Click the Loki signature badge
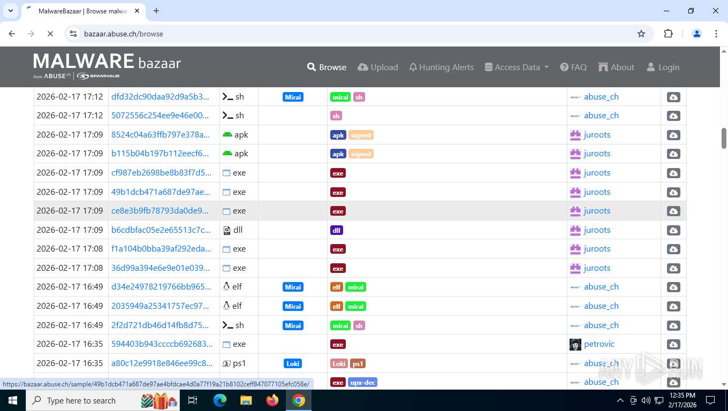The image size is (728, 411). pos(293,363)
